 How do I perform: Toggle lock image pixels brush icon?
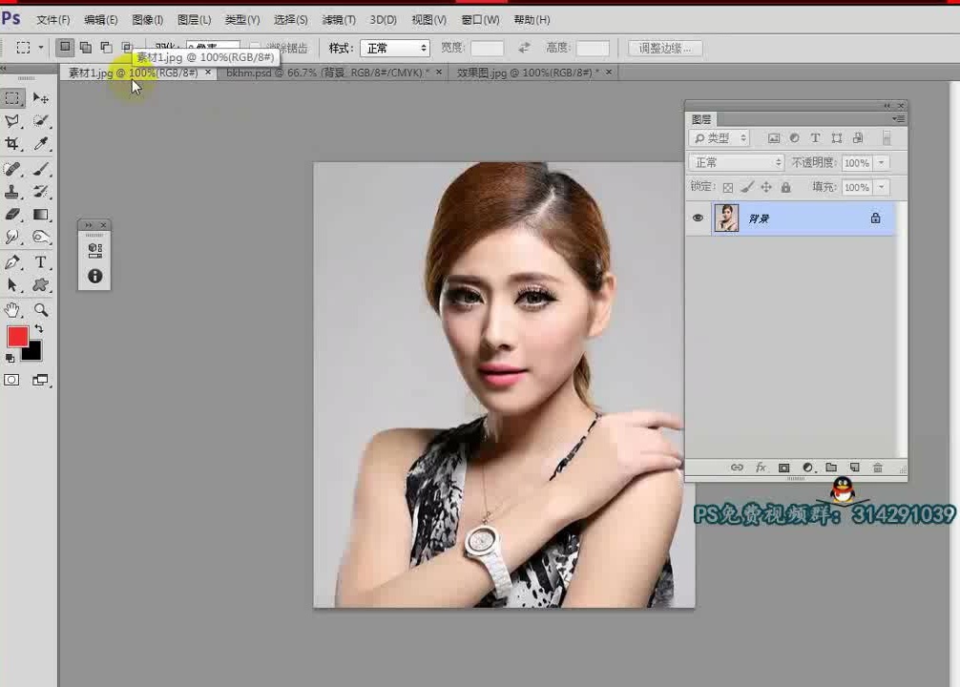747,187
